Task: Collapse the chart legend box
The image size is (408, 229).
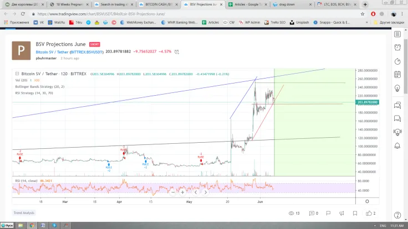Action: (17, 74)
